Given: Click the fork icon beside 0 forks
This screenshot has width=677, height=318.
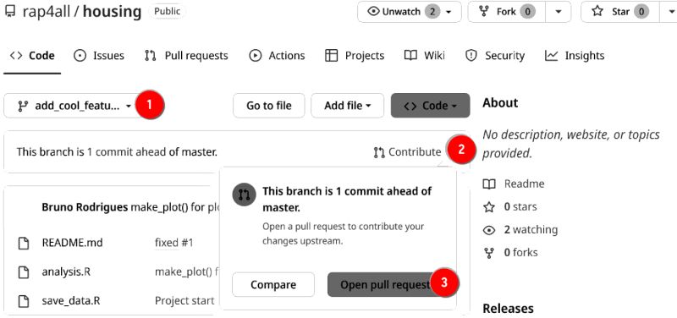Looking at the screenshot, I should 489,253.
